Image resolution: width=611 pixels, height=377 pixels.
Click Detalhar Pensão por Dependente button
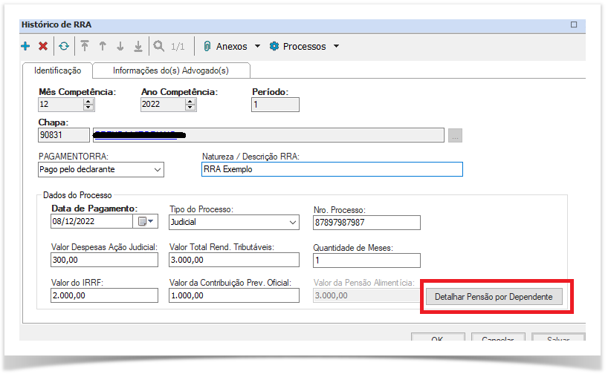494,297
